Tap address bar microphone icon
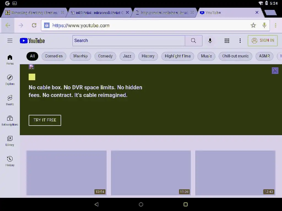The width and height of the screenshot is (282, 211). click(x=264, y=25)
